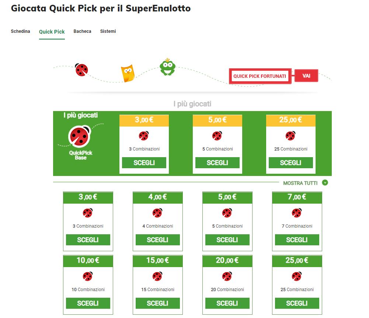
Task: Expand list with the Mostra Tutti chevron
Action: (x=325, y=183)
